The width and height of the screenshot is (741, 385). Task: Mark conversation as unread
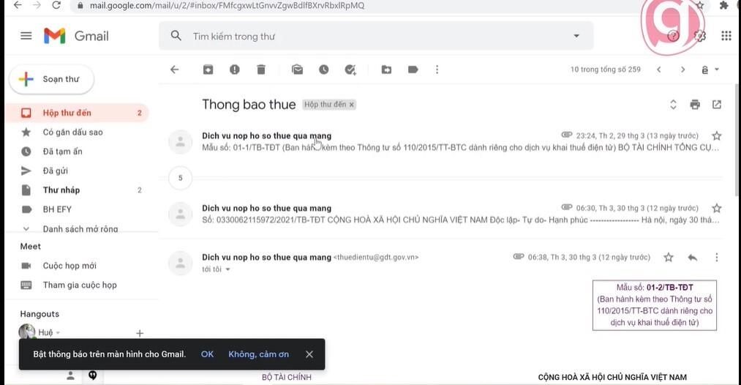(x=297, y=70)
